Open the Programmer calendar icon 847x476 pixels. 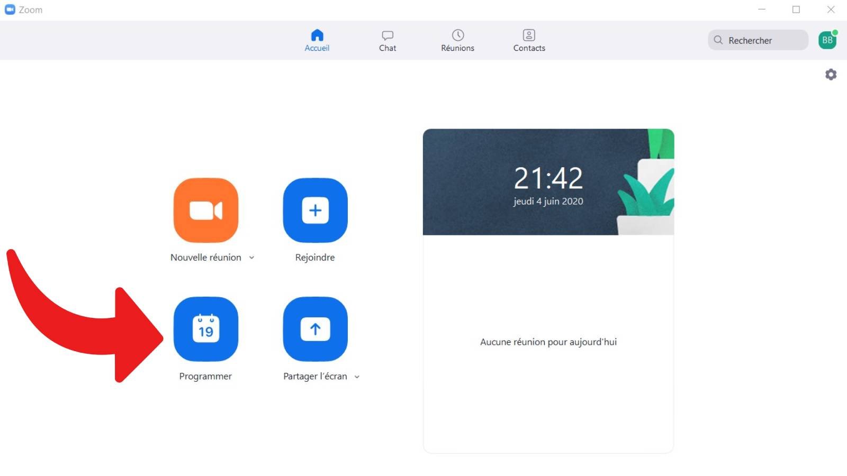coord(206,329)
